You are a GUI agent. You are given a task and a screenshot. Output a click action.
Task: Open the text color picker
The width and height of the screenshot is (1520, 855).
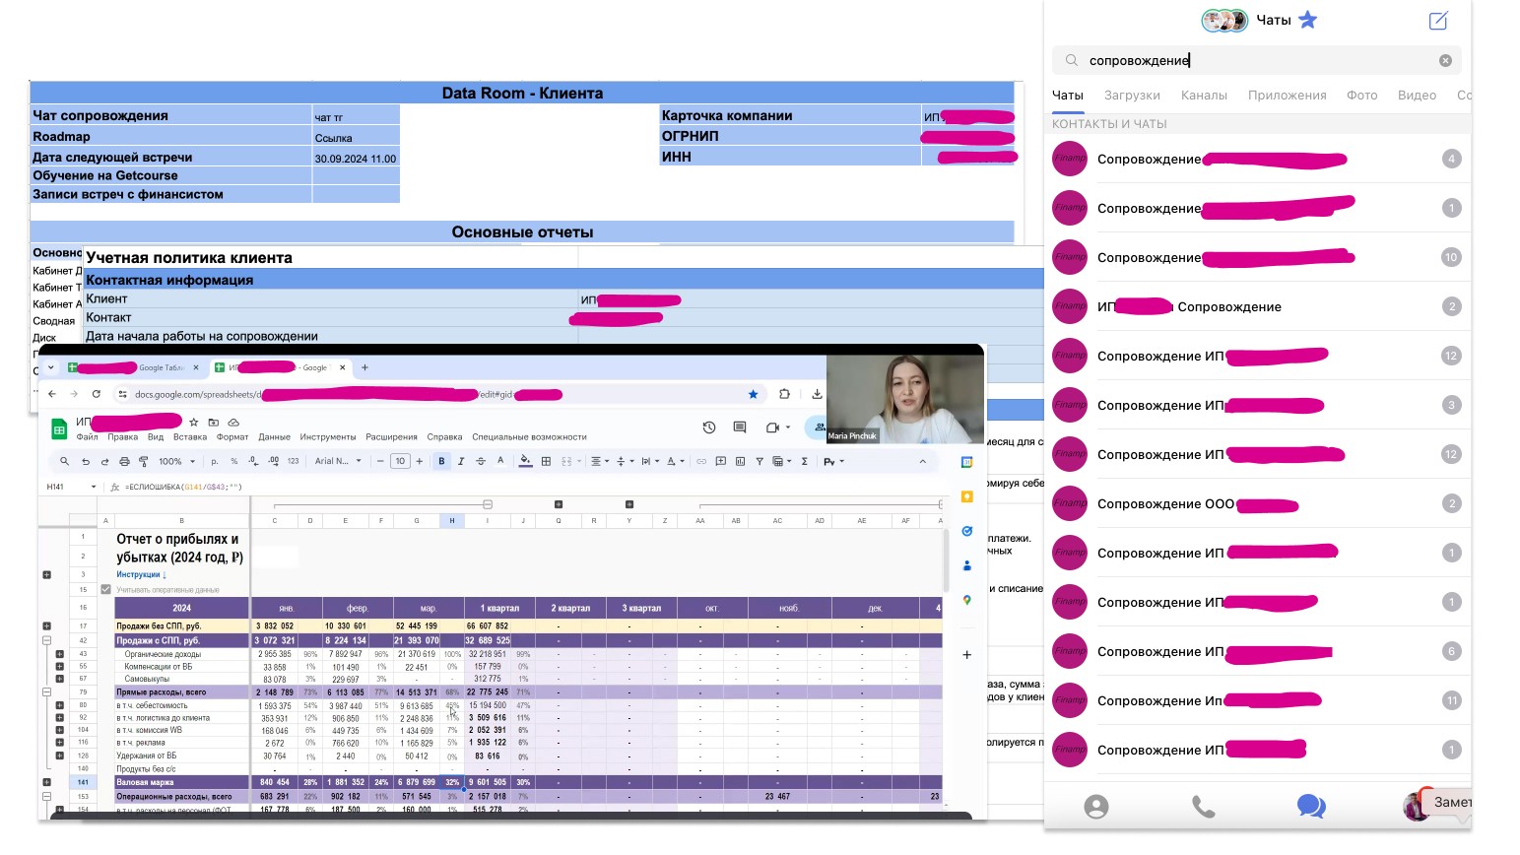coord(500,461)
